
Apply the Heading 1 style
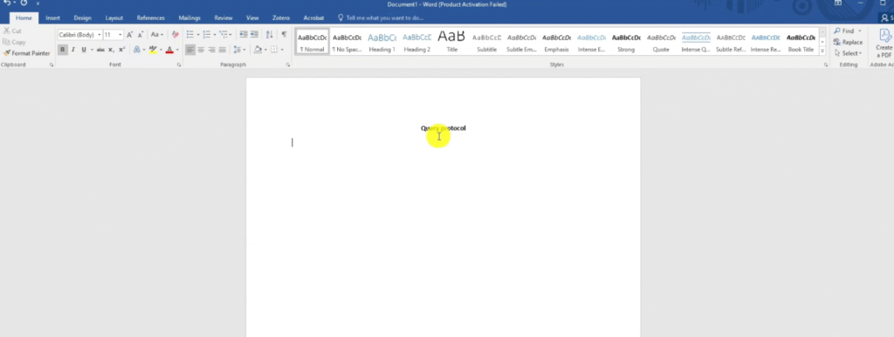[382, 42]
